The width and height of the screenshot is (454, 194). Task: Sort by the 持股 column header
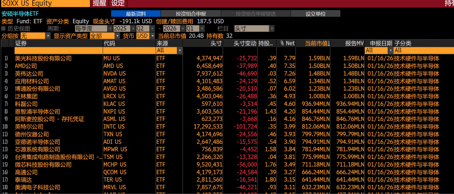(267, 43)
